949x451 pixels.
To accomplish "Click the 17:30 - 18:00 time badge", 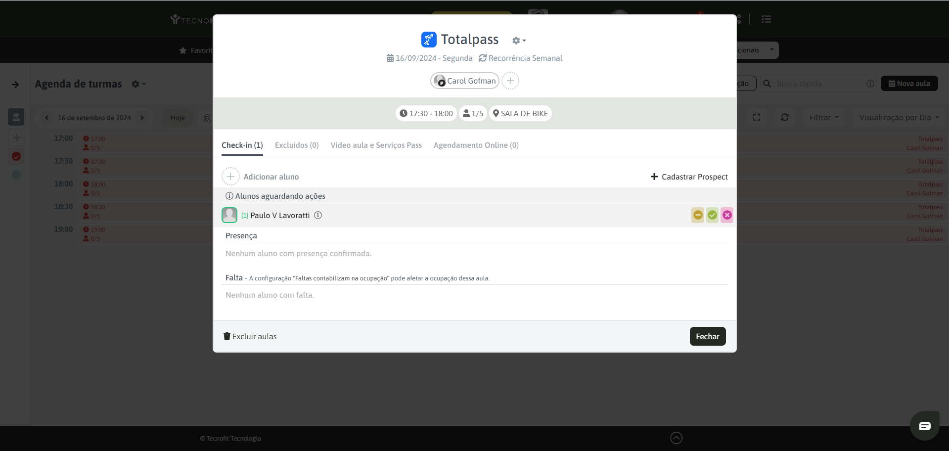I will [426, 113].
